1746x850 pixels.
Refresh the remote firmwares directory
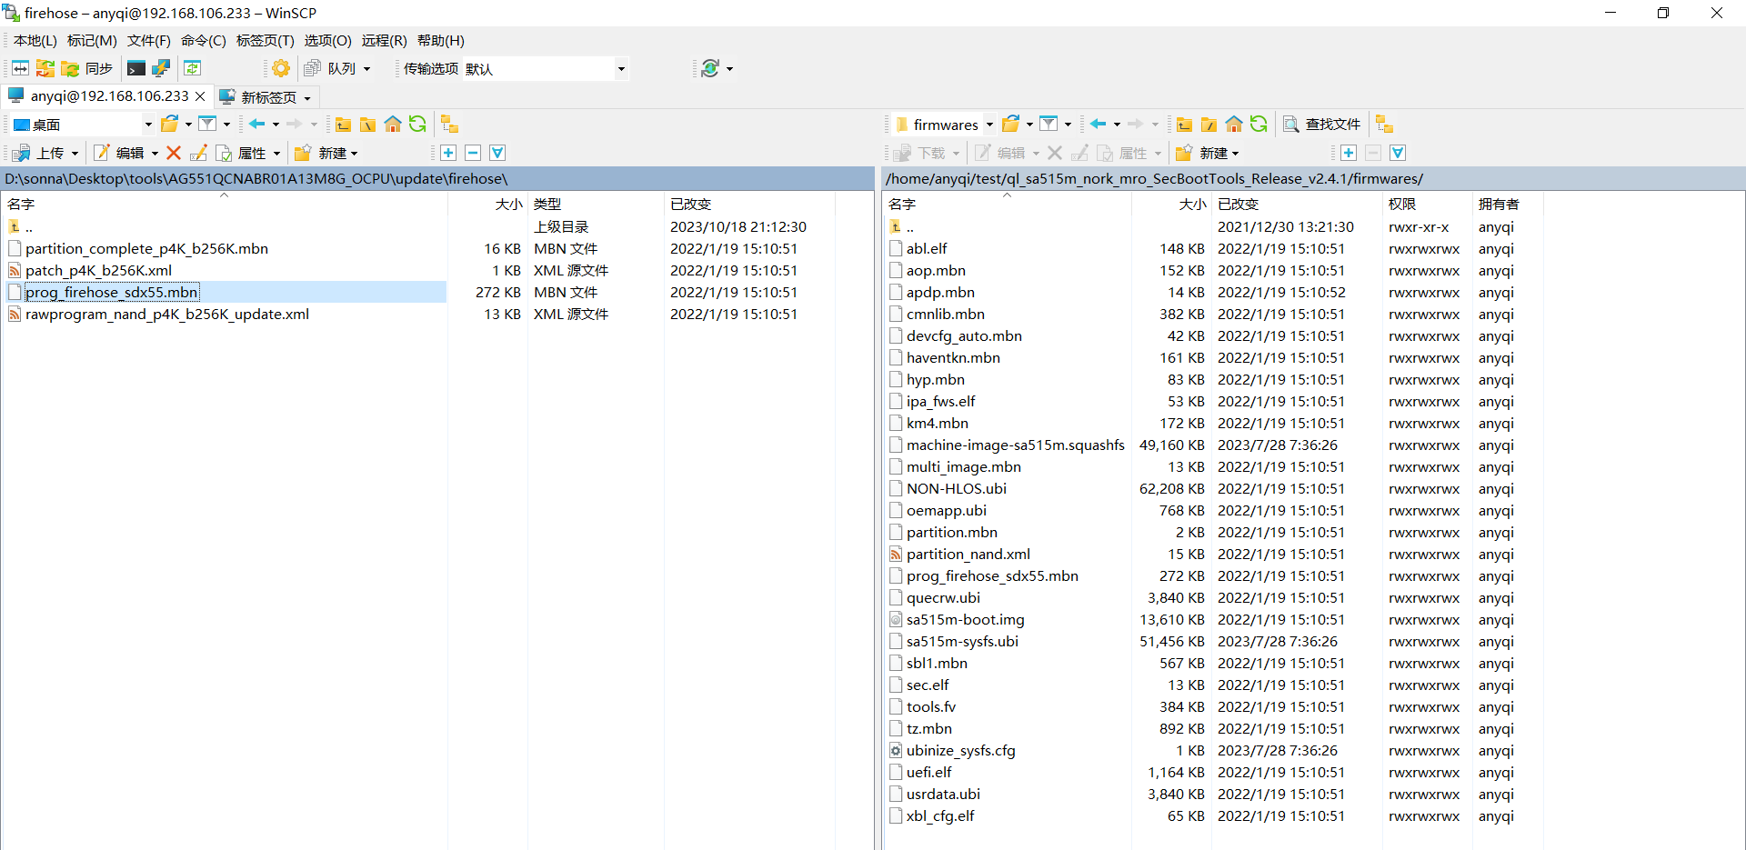click(x=1259, y=125)
